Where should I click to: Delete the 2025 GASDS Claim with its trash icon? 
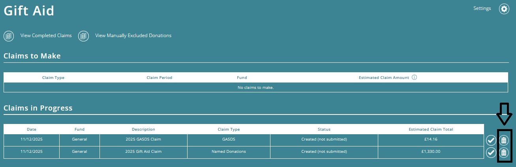(x=504, y=140)
